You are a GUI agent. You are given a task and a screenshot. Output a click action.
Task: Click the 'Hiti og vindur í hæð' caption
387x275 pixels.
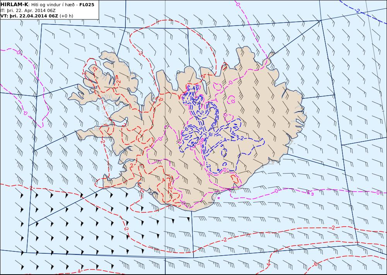(53, 5)
